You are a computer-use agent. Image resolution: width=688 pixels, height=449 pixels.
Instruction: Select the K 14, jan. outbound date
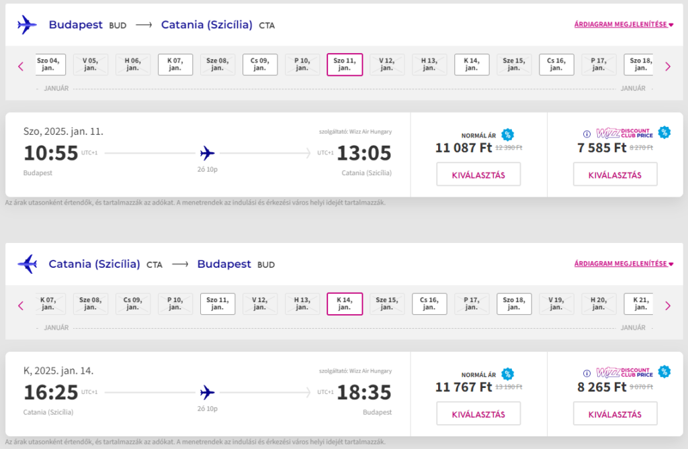click(472, 64)
